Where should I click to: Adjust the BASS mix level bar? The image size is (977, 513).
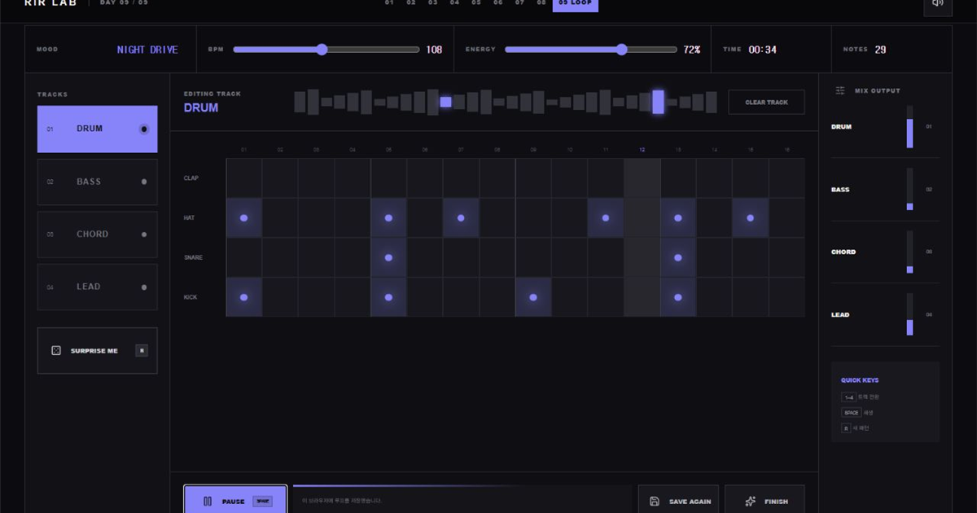pyautogui.click(x=909, y=190)
